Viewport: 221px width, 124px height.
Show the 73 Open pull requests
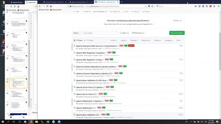click(x=78, y=40)
